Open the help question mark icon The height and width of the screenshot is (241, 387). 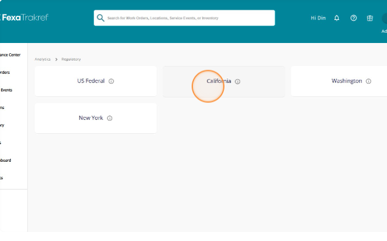[x=354, y=18]
